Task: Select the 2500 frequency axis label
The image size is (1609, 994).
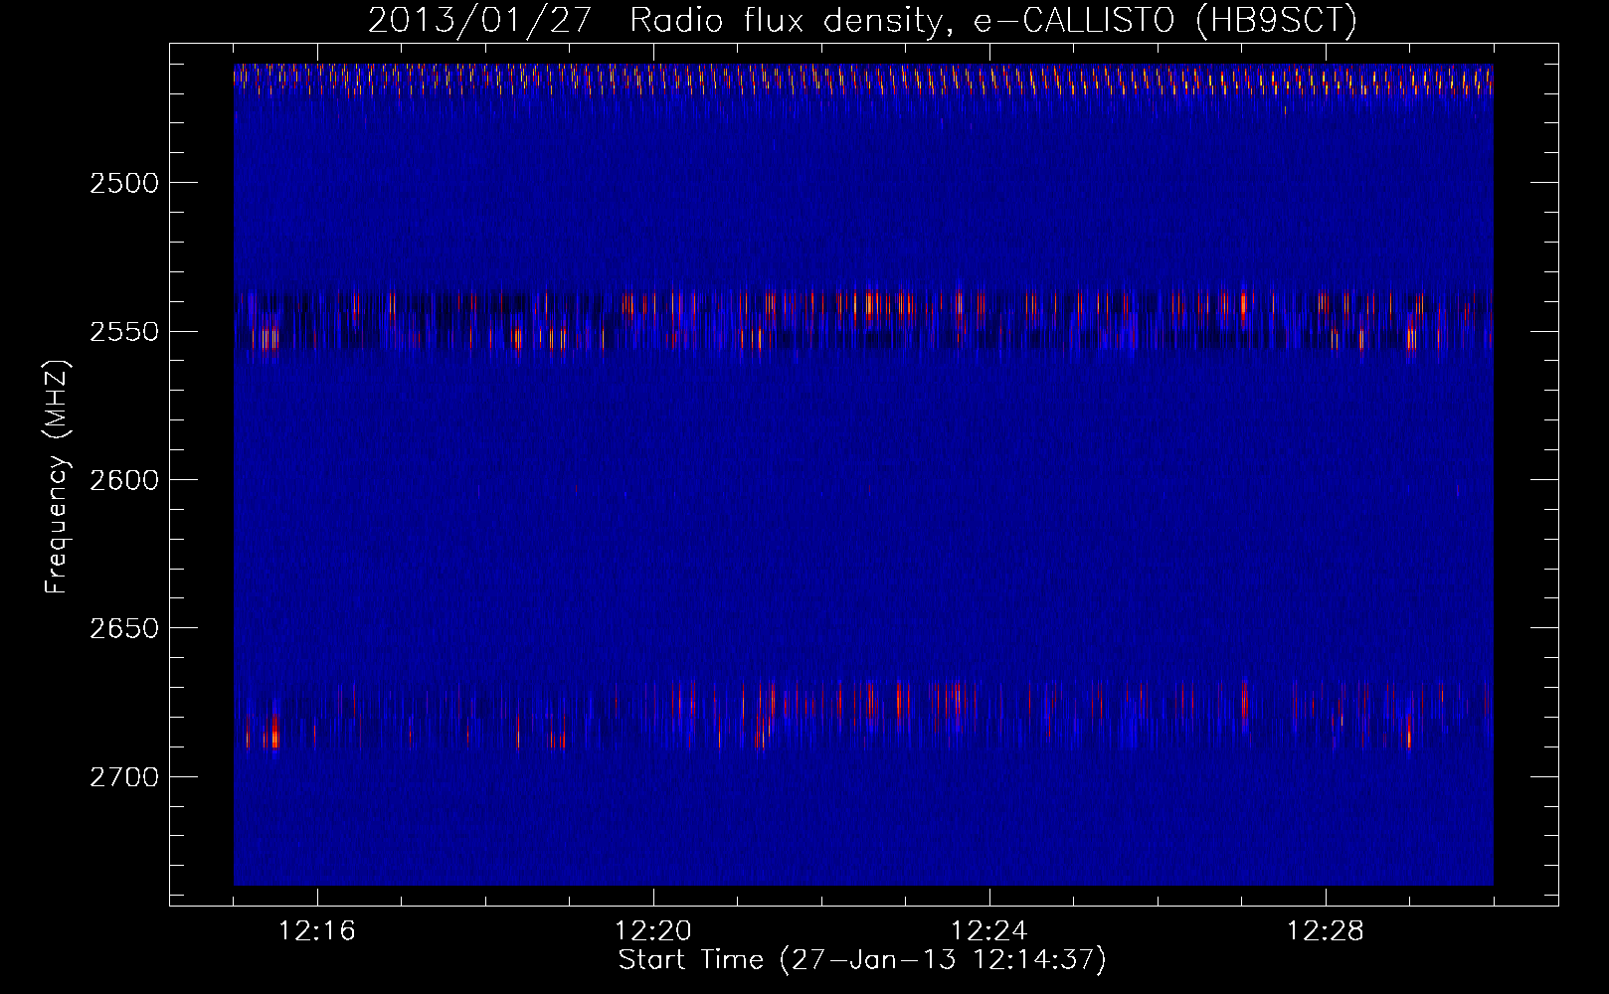Action: click(124, 183)
